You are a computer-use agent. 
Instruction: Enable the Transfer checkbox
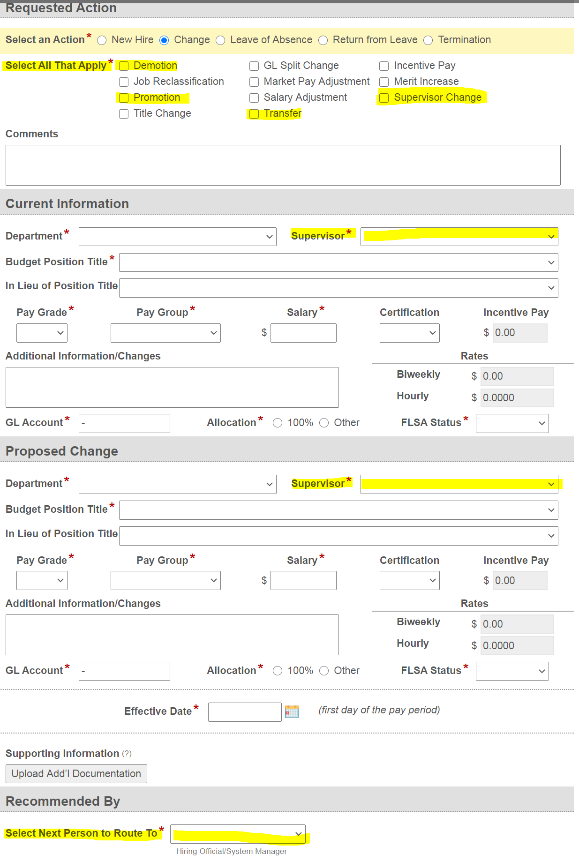(254, 114)
